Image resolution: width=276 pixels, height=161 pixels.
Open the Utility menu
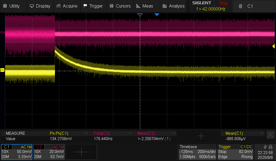coord(11,6)
